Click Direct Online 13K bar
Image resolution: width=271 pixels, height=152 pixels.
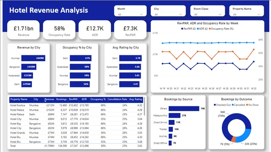[x=171, y=122]
